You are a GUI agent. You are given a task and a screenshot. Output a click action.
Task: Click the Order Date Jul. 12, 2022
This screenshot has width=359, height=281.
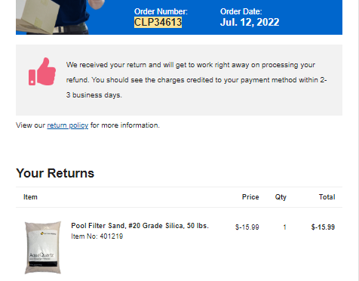click(250, 22)
